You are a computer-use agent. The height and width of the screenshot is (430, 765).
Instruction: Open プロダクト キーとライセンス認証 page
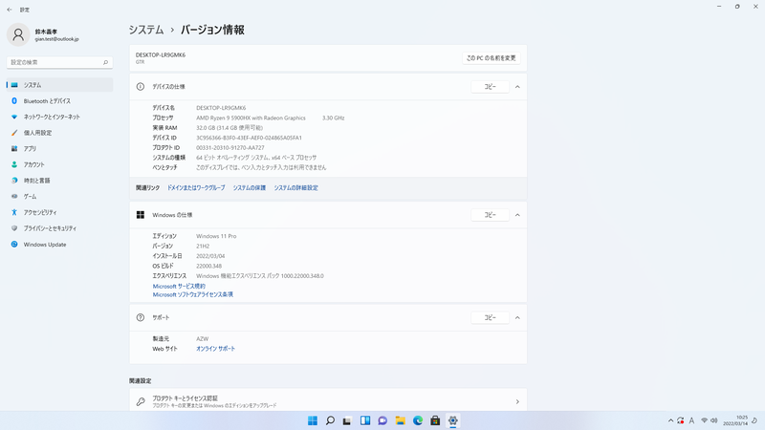click(x=328, y=401)
